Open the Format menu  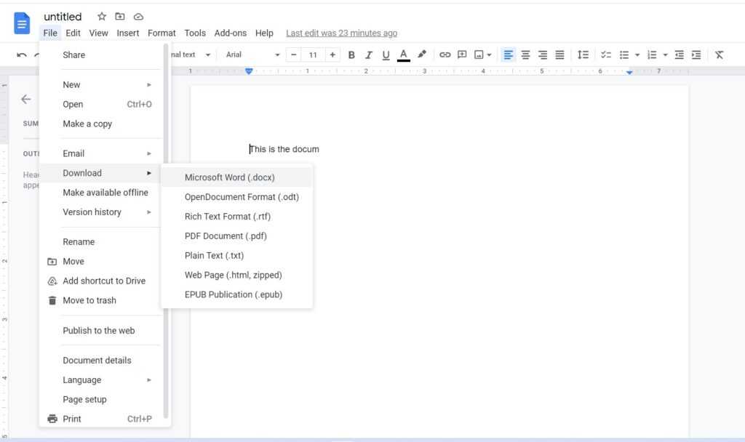(x=162, y=33)
